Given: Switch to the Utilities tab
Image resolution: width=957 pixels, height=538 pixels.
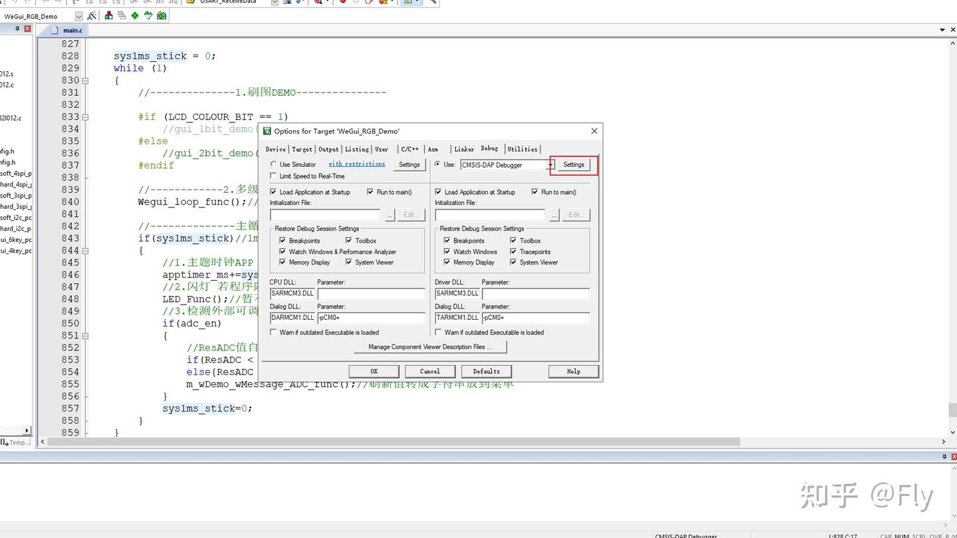Looking at the screenshot, I should pyautogui.click(x=522, y=149).
